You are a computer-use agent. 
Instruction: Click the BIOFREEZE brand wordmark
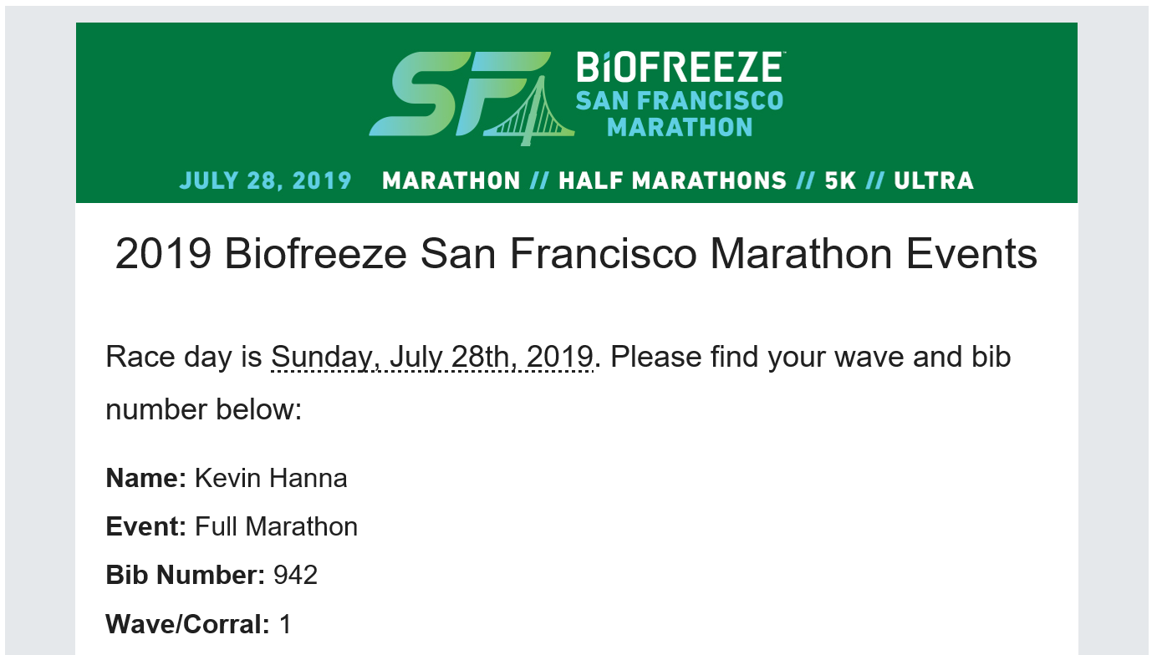pos(680,69)
